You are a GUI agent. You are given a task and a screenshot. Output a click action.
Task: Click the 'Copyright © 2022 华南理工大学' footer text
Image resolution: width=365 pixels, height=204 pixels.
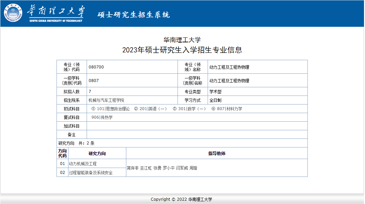(x=182, y=199)
